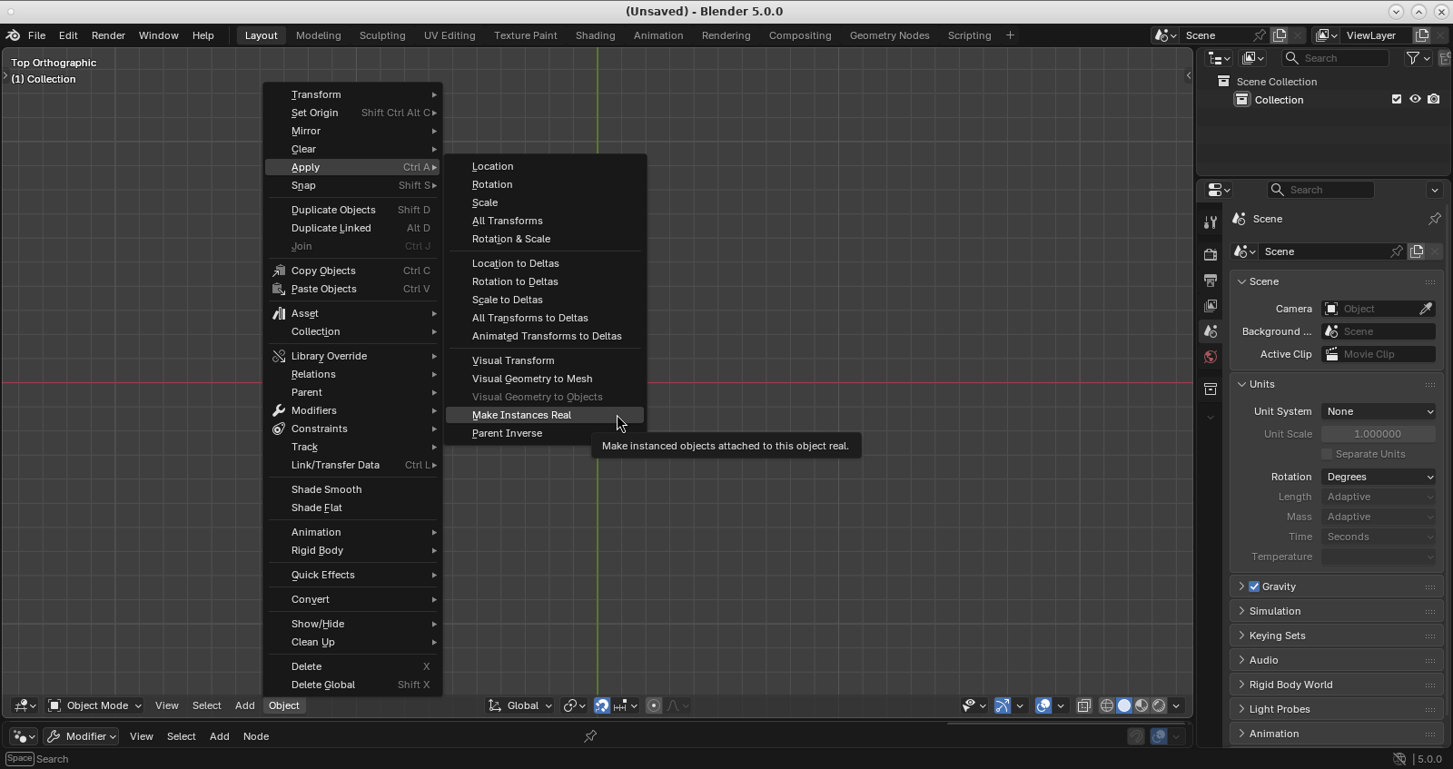Image resolution: width=1453 pixels, height=769 pixels.
Task: Toggle X-Ray in the viewport header
Action: point(1084,705)
